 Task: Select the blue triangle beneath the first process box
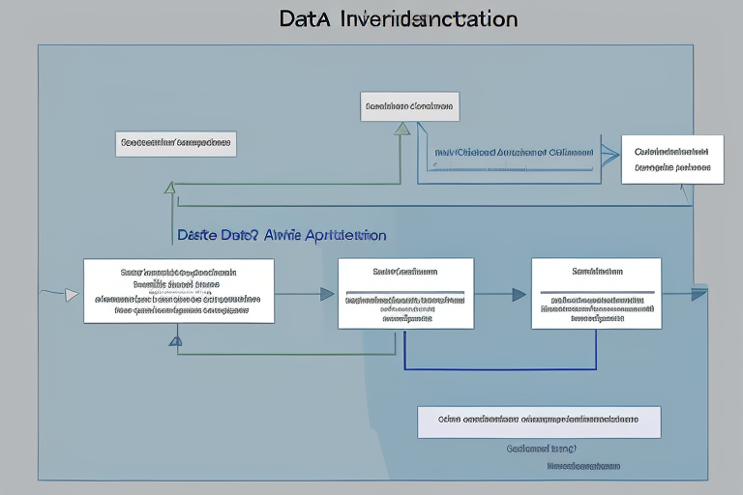(x=175, y=340)
